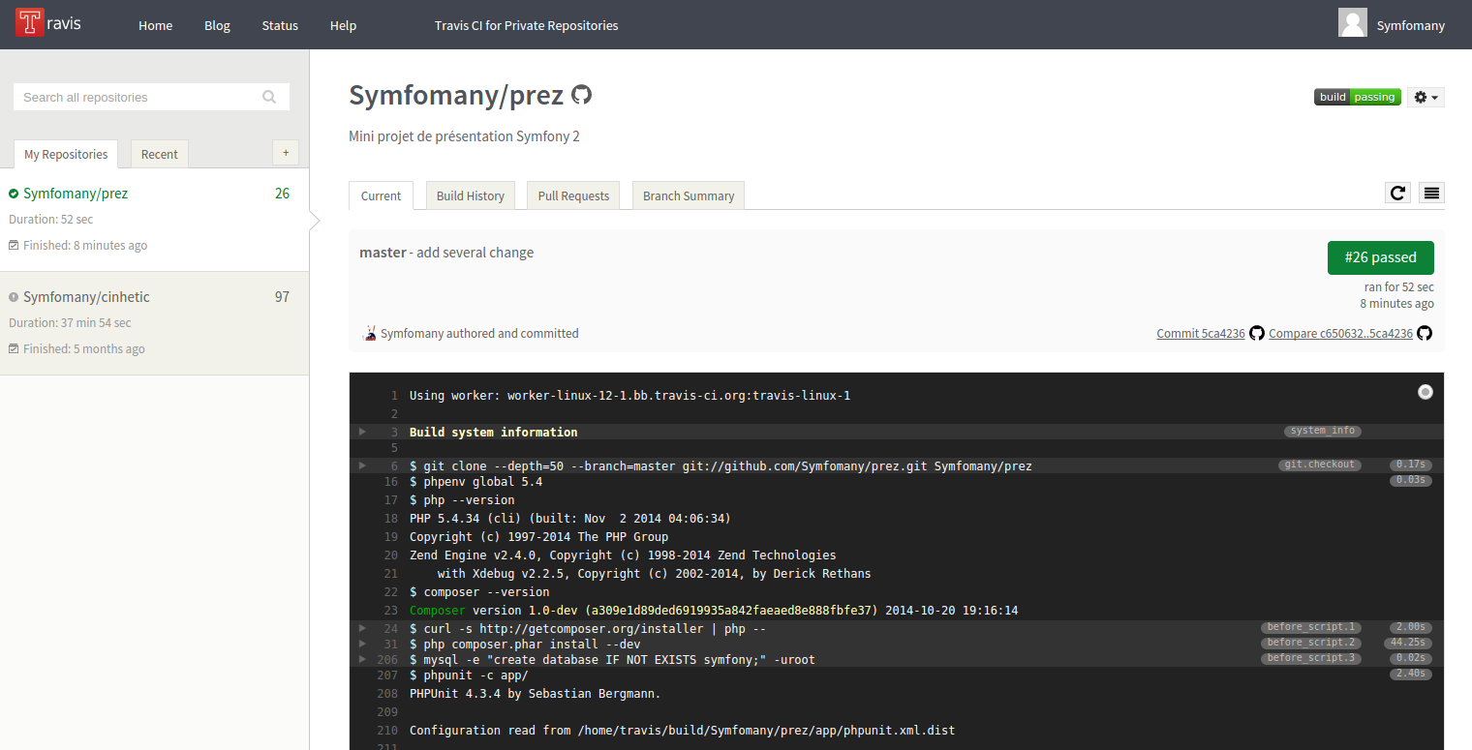Select Symfomany/cinhetic in the repository list
This screenshot has width=1472, height=750.
pyautogui.click(x=86, y=297)
